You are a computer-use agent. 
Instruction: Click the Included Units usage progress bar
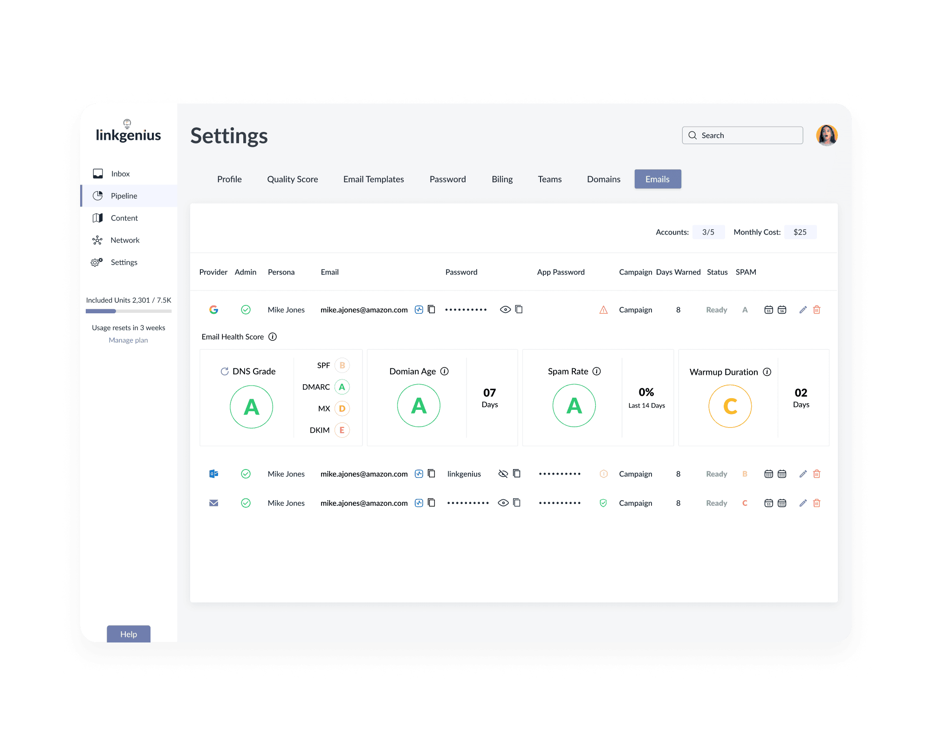pos(129,311)
